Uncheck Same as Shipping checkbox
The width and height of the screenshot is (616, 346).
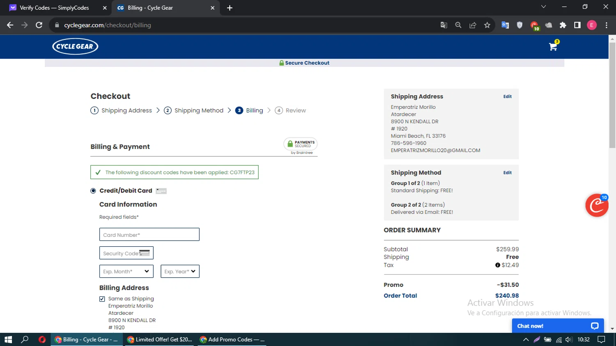click(x=102, y=299)
